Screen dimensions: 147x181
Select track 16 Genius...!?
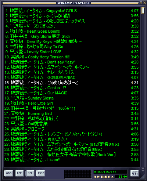click(72, 88)
